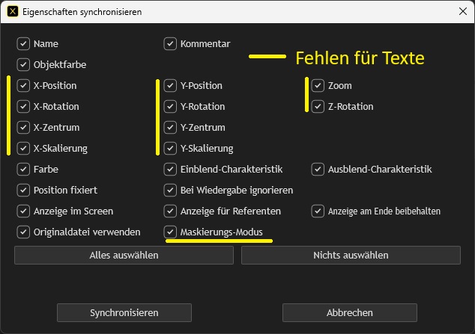The width and height of the screenshot is (475, 334).
Task: Uncheck the Name checkbox
Action: coord(23,44)
